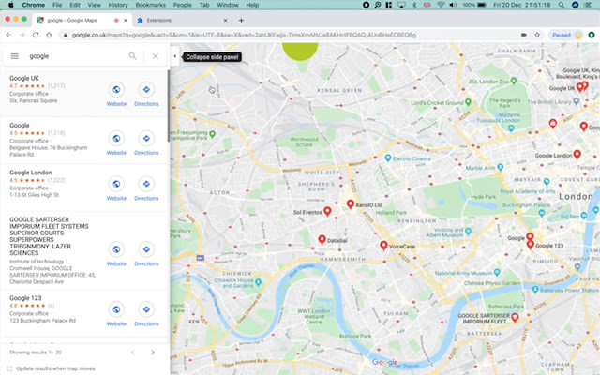Click the search magnifier in Maps search box

[132, 56]
